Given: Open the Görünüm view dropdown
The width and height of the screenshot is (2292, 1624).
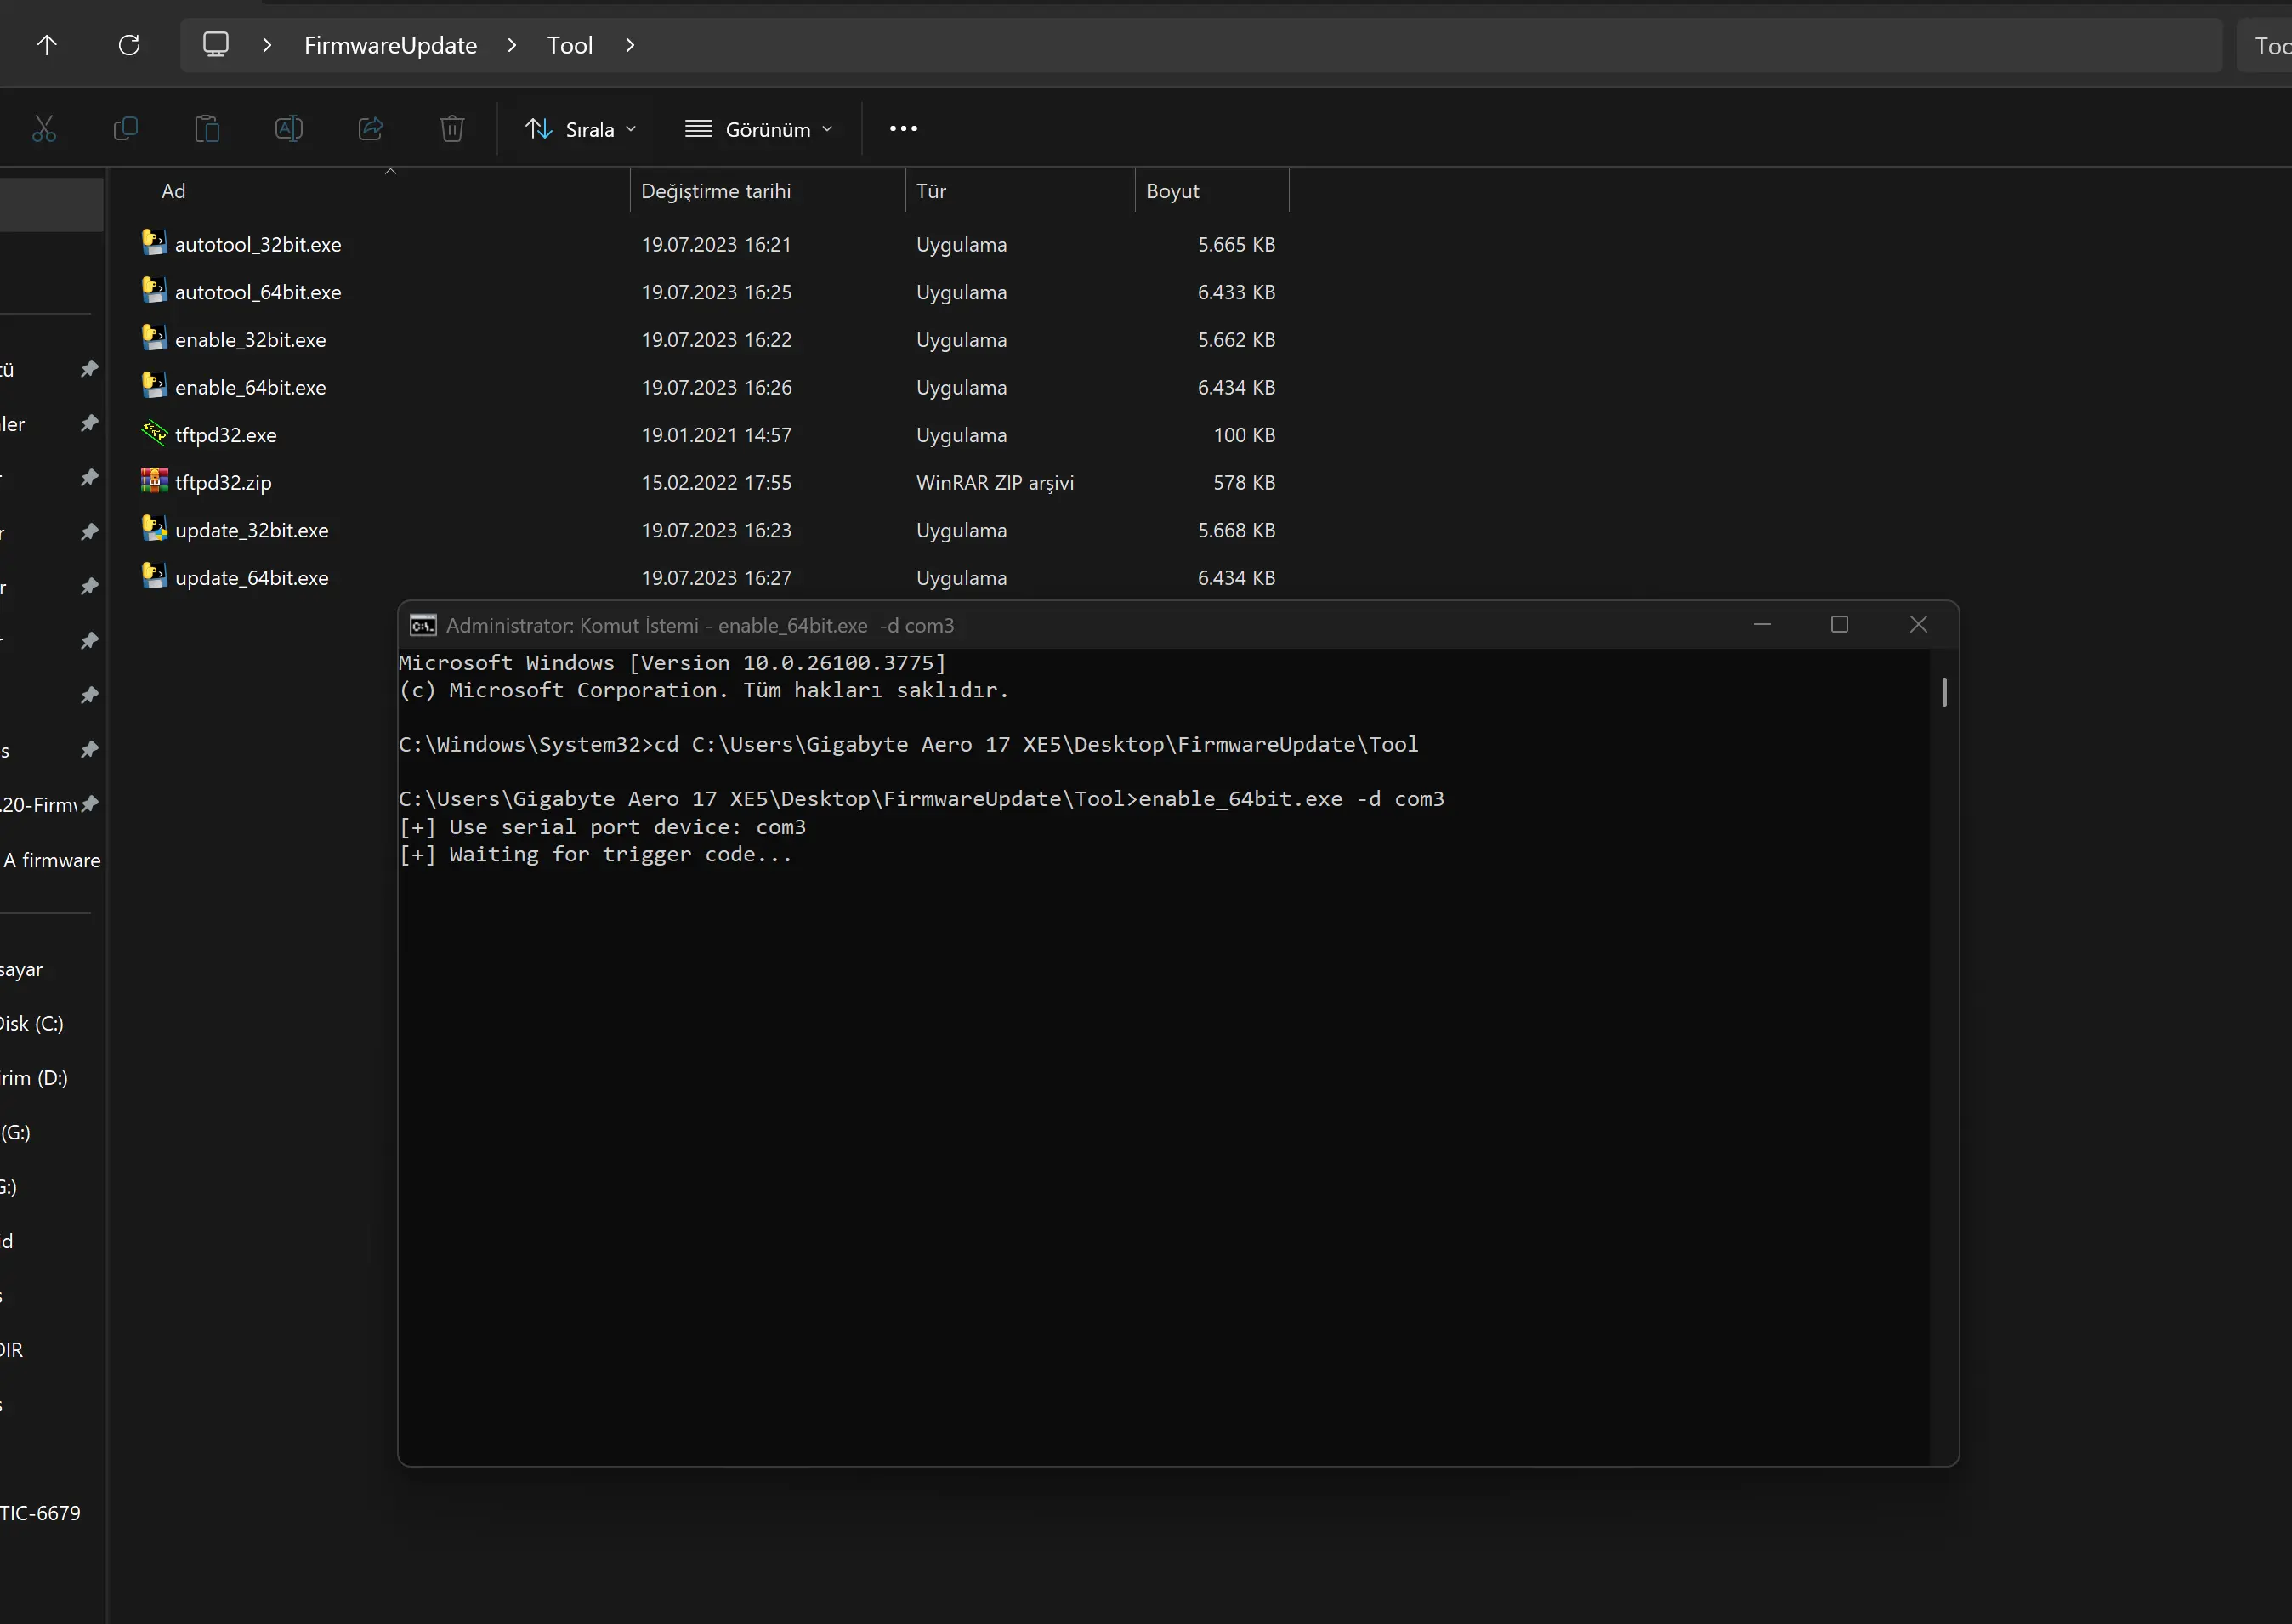Looking at the screenshot, I should (758, 129).
